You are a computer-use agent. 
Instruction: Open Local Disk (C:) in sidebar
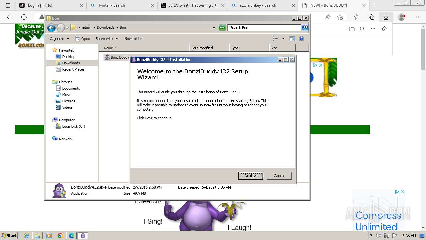(74, 126)
